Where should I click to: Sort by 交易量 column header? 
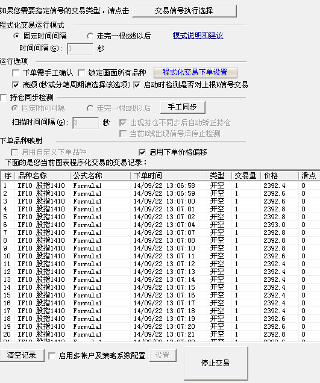coord(246,176)
